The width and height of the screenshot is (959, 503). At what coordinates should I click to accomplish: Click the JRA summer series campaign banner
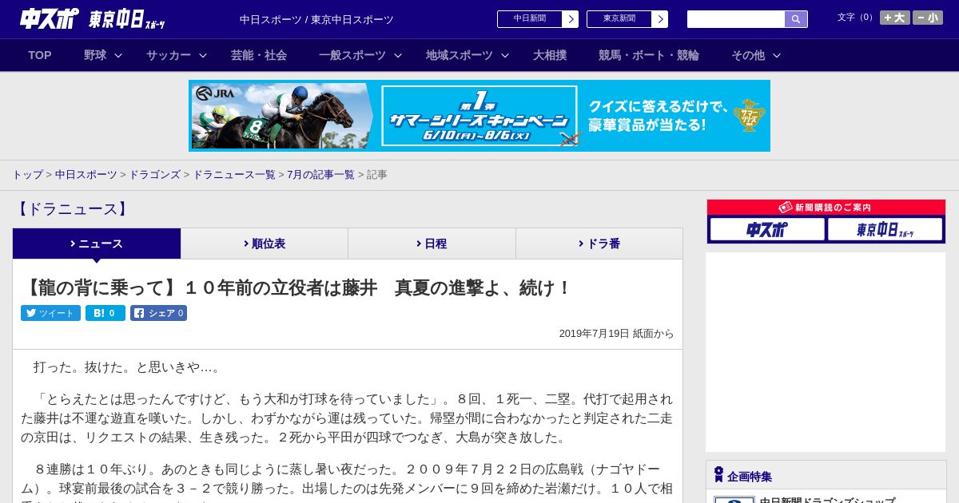[479, 116]
